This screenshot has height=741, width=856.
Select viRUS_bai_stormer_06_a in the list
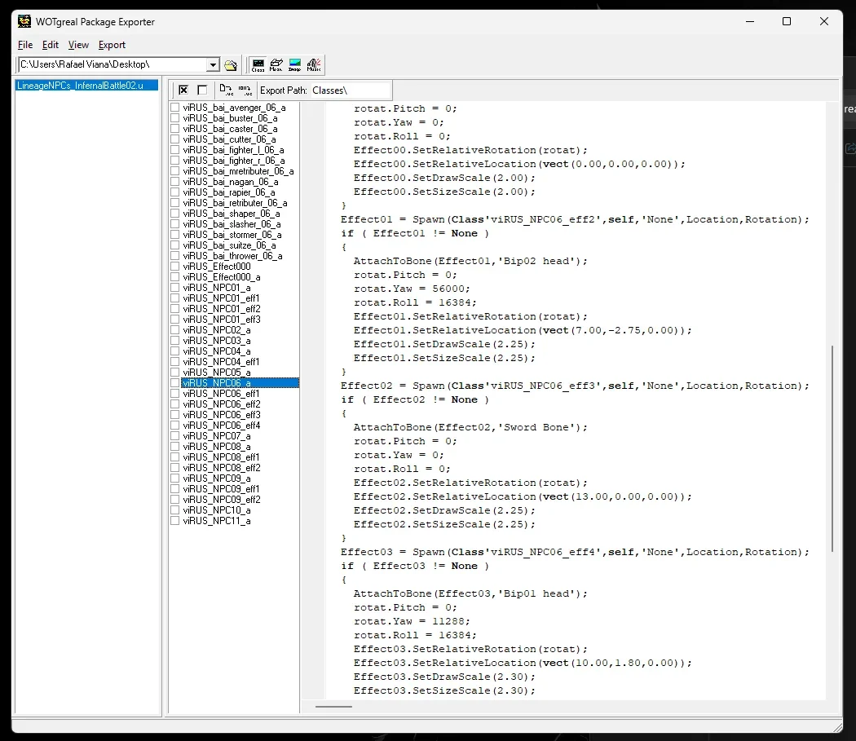[x=232, y=235]
